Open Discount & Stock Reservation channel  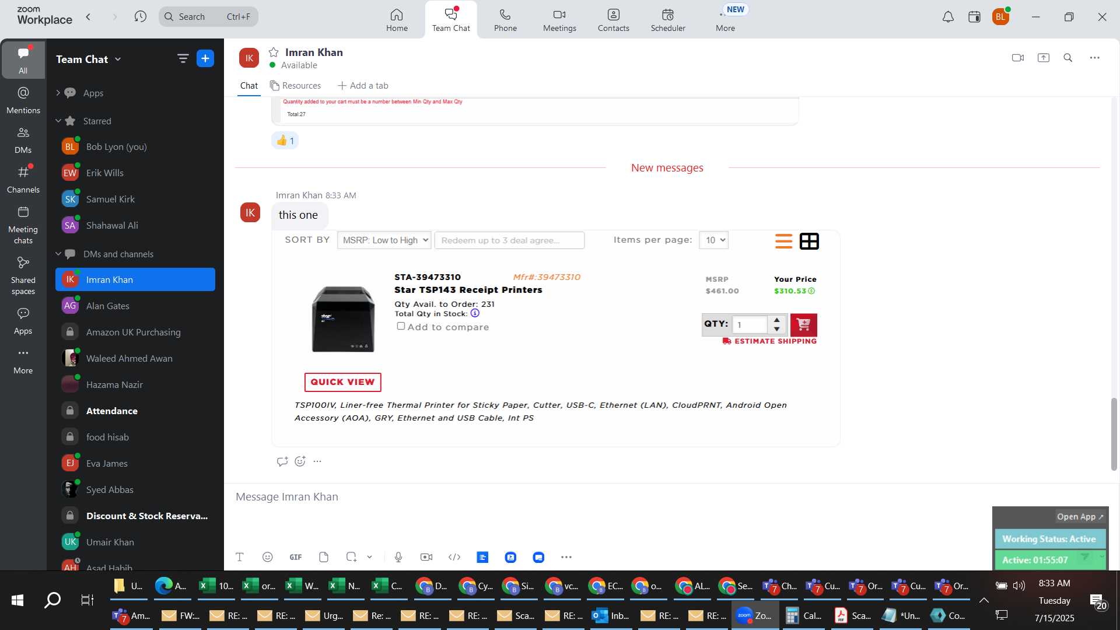(x=135, y=516)
